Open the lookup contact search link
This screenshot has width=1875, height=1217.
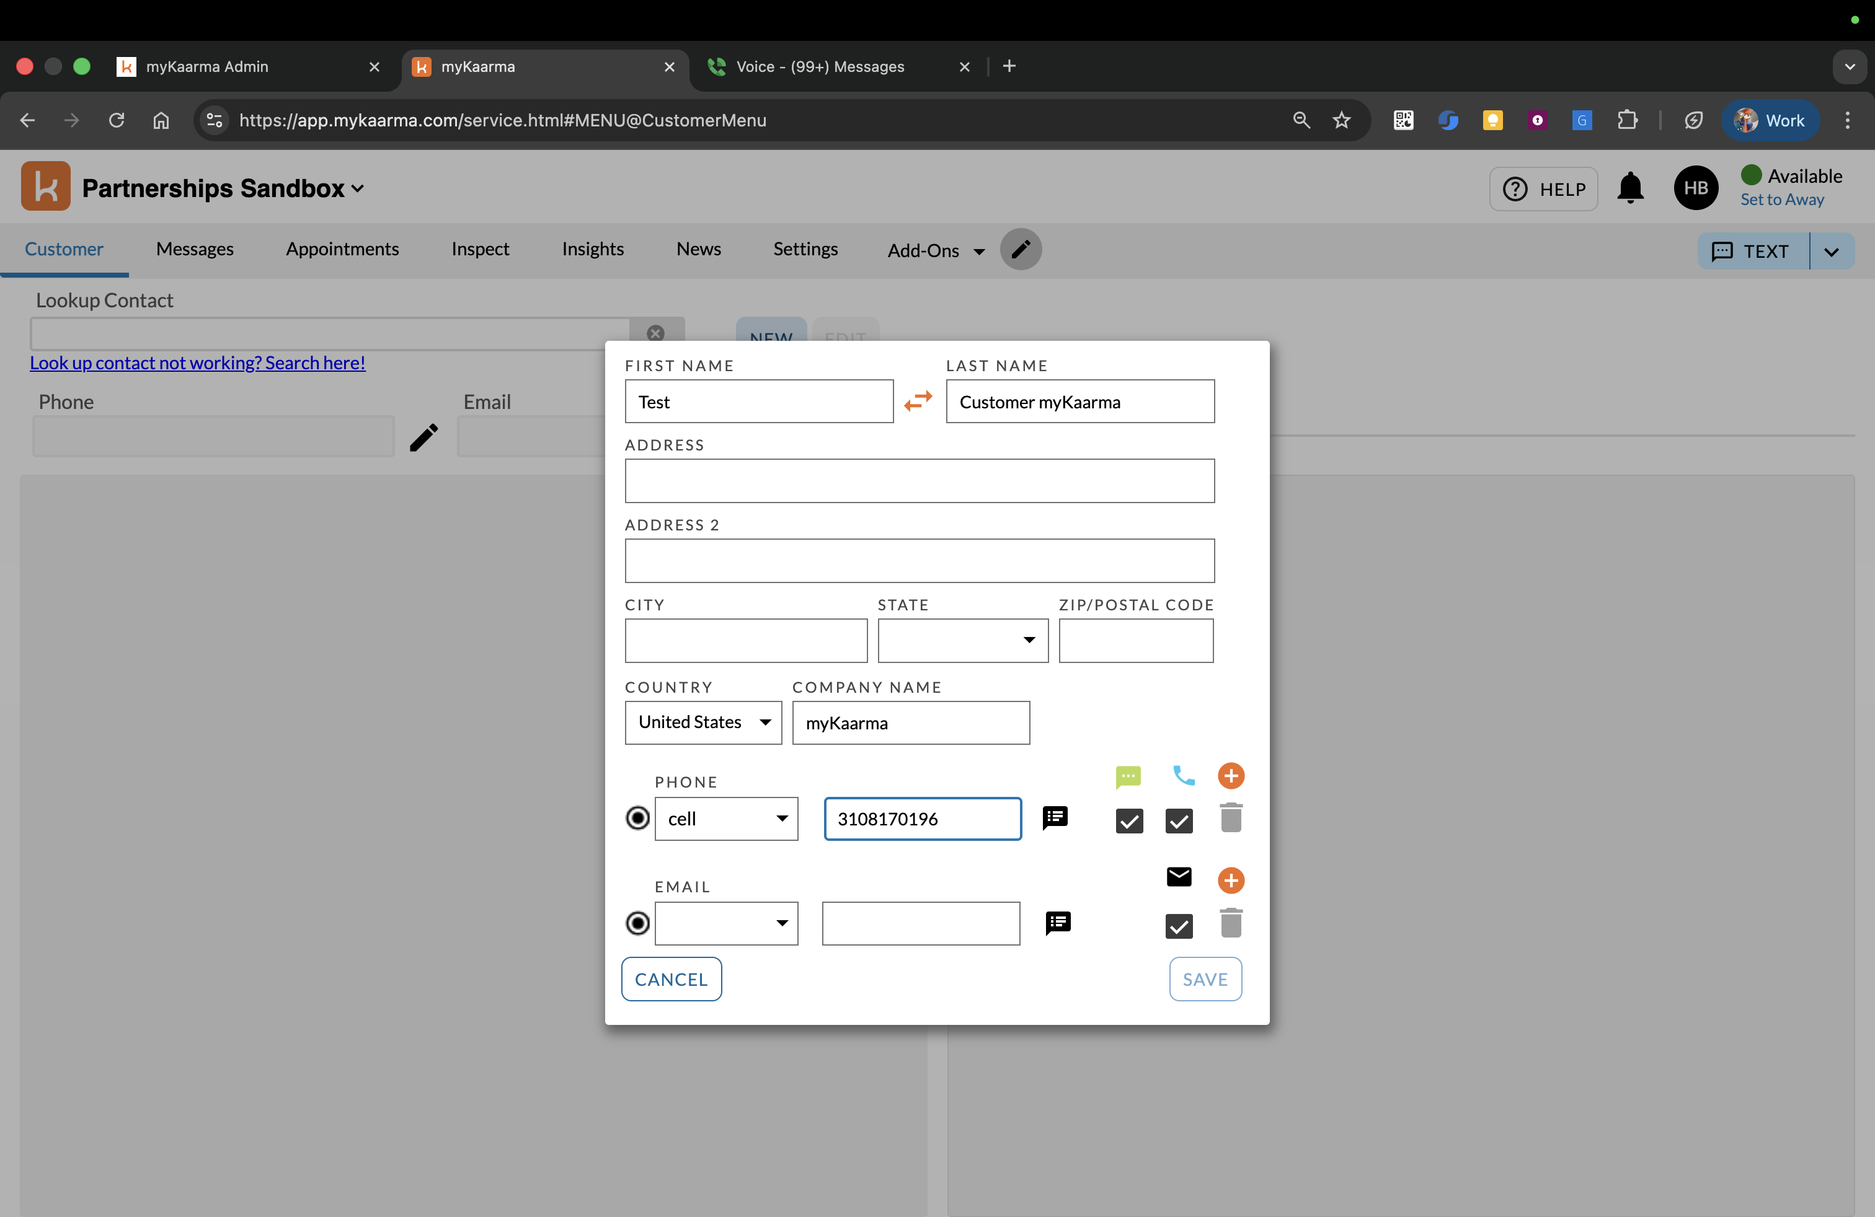click(x=197, y=363)
